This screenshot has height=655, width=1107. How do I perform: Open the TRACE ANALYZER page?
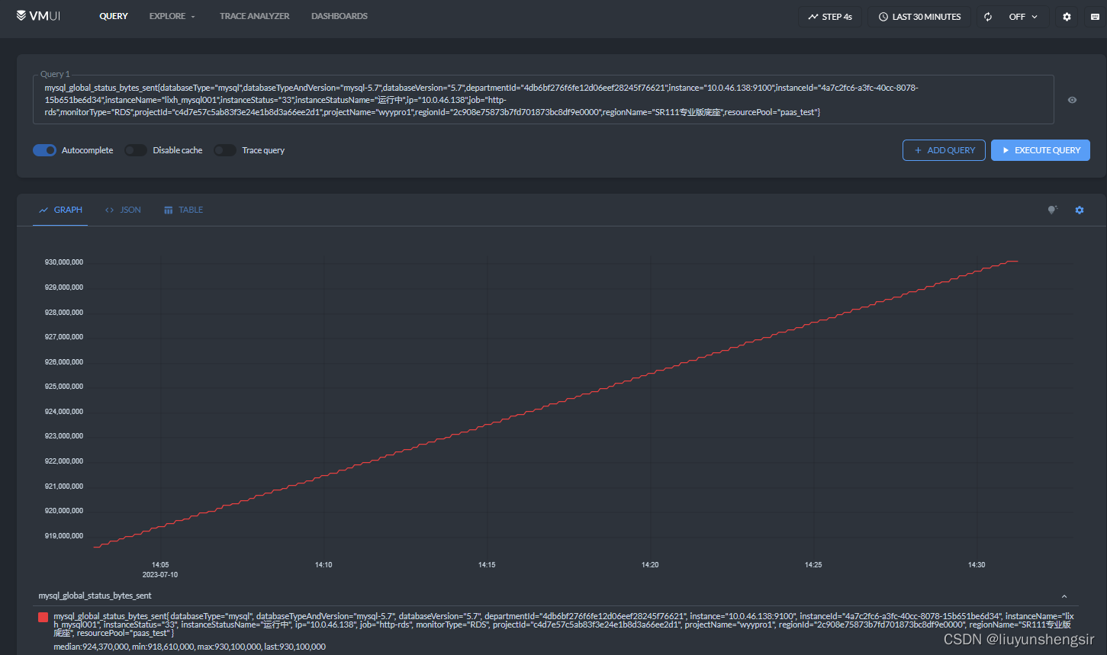[254, 15]
